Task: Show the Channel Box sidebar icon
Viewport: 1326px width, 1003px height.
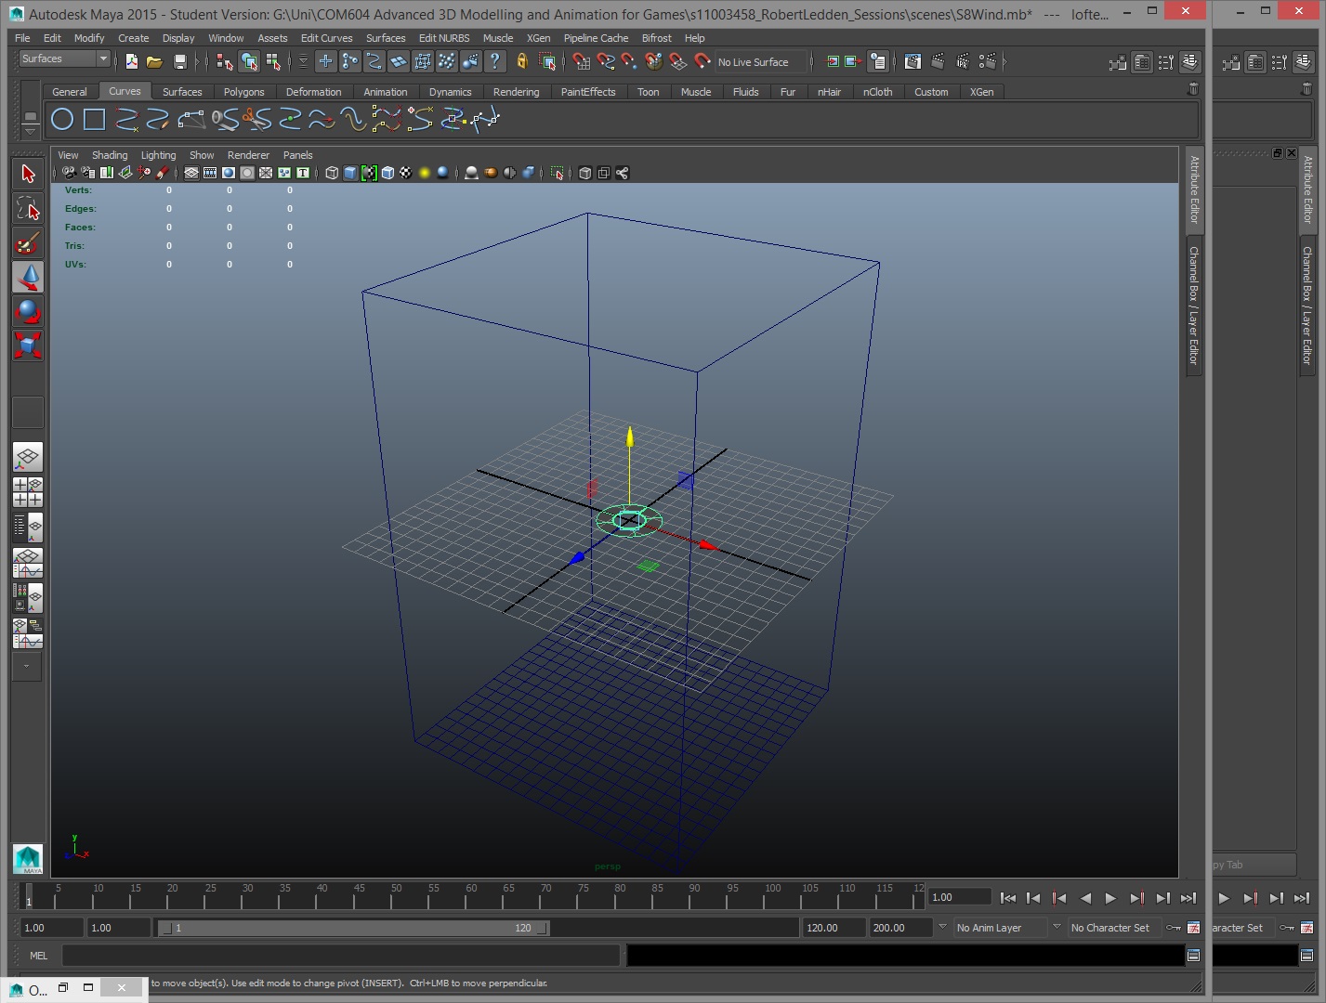Action: click(x=1190, y=62)
